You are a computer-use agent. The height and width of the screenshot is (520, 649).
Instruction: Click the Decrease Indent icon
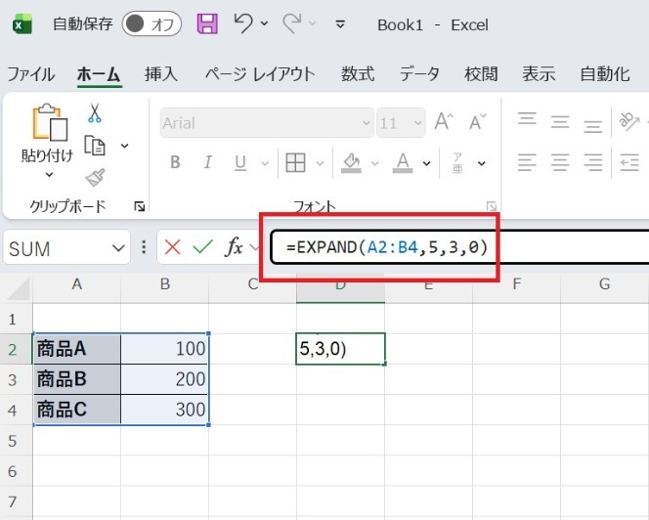tap(629, 162)
